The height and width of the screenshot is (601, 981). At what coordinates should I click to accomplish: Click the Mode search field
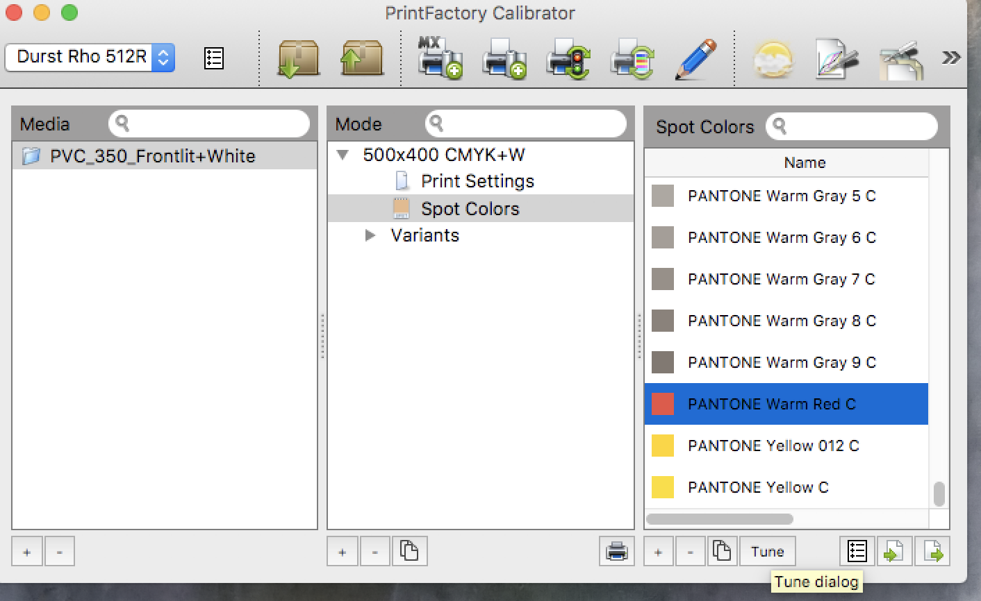pyautogui.click(x=525, y=124)
